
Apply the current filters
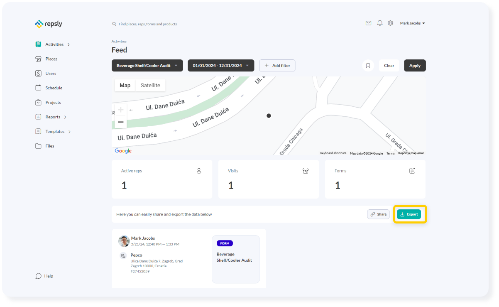coord(415,65)
